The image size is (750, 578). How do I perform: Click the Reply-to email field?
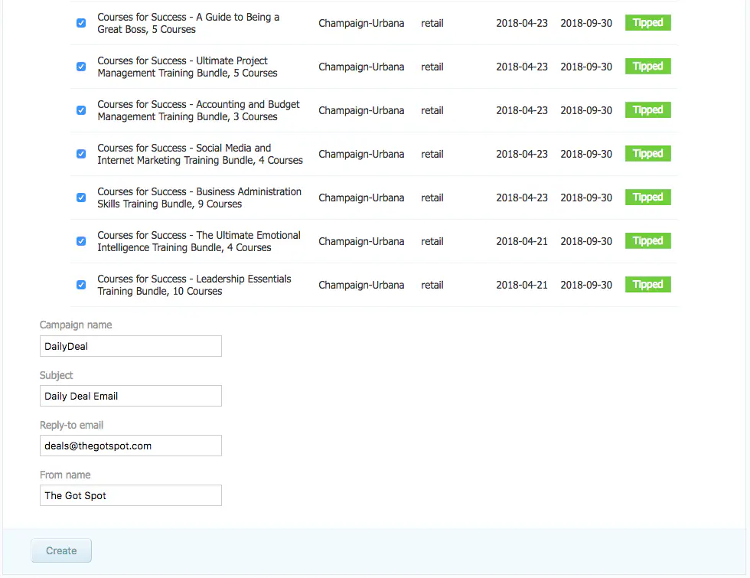click(130, 446)
